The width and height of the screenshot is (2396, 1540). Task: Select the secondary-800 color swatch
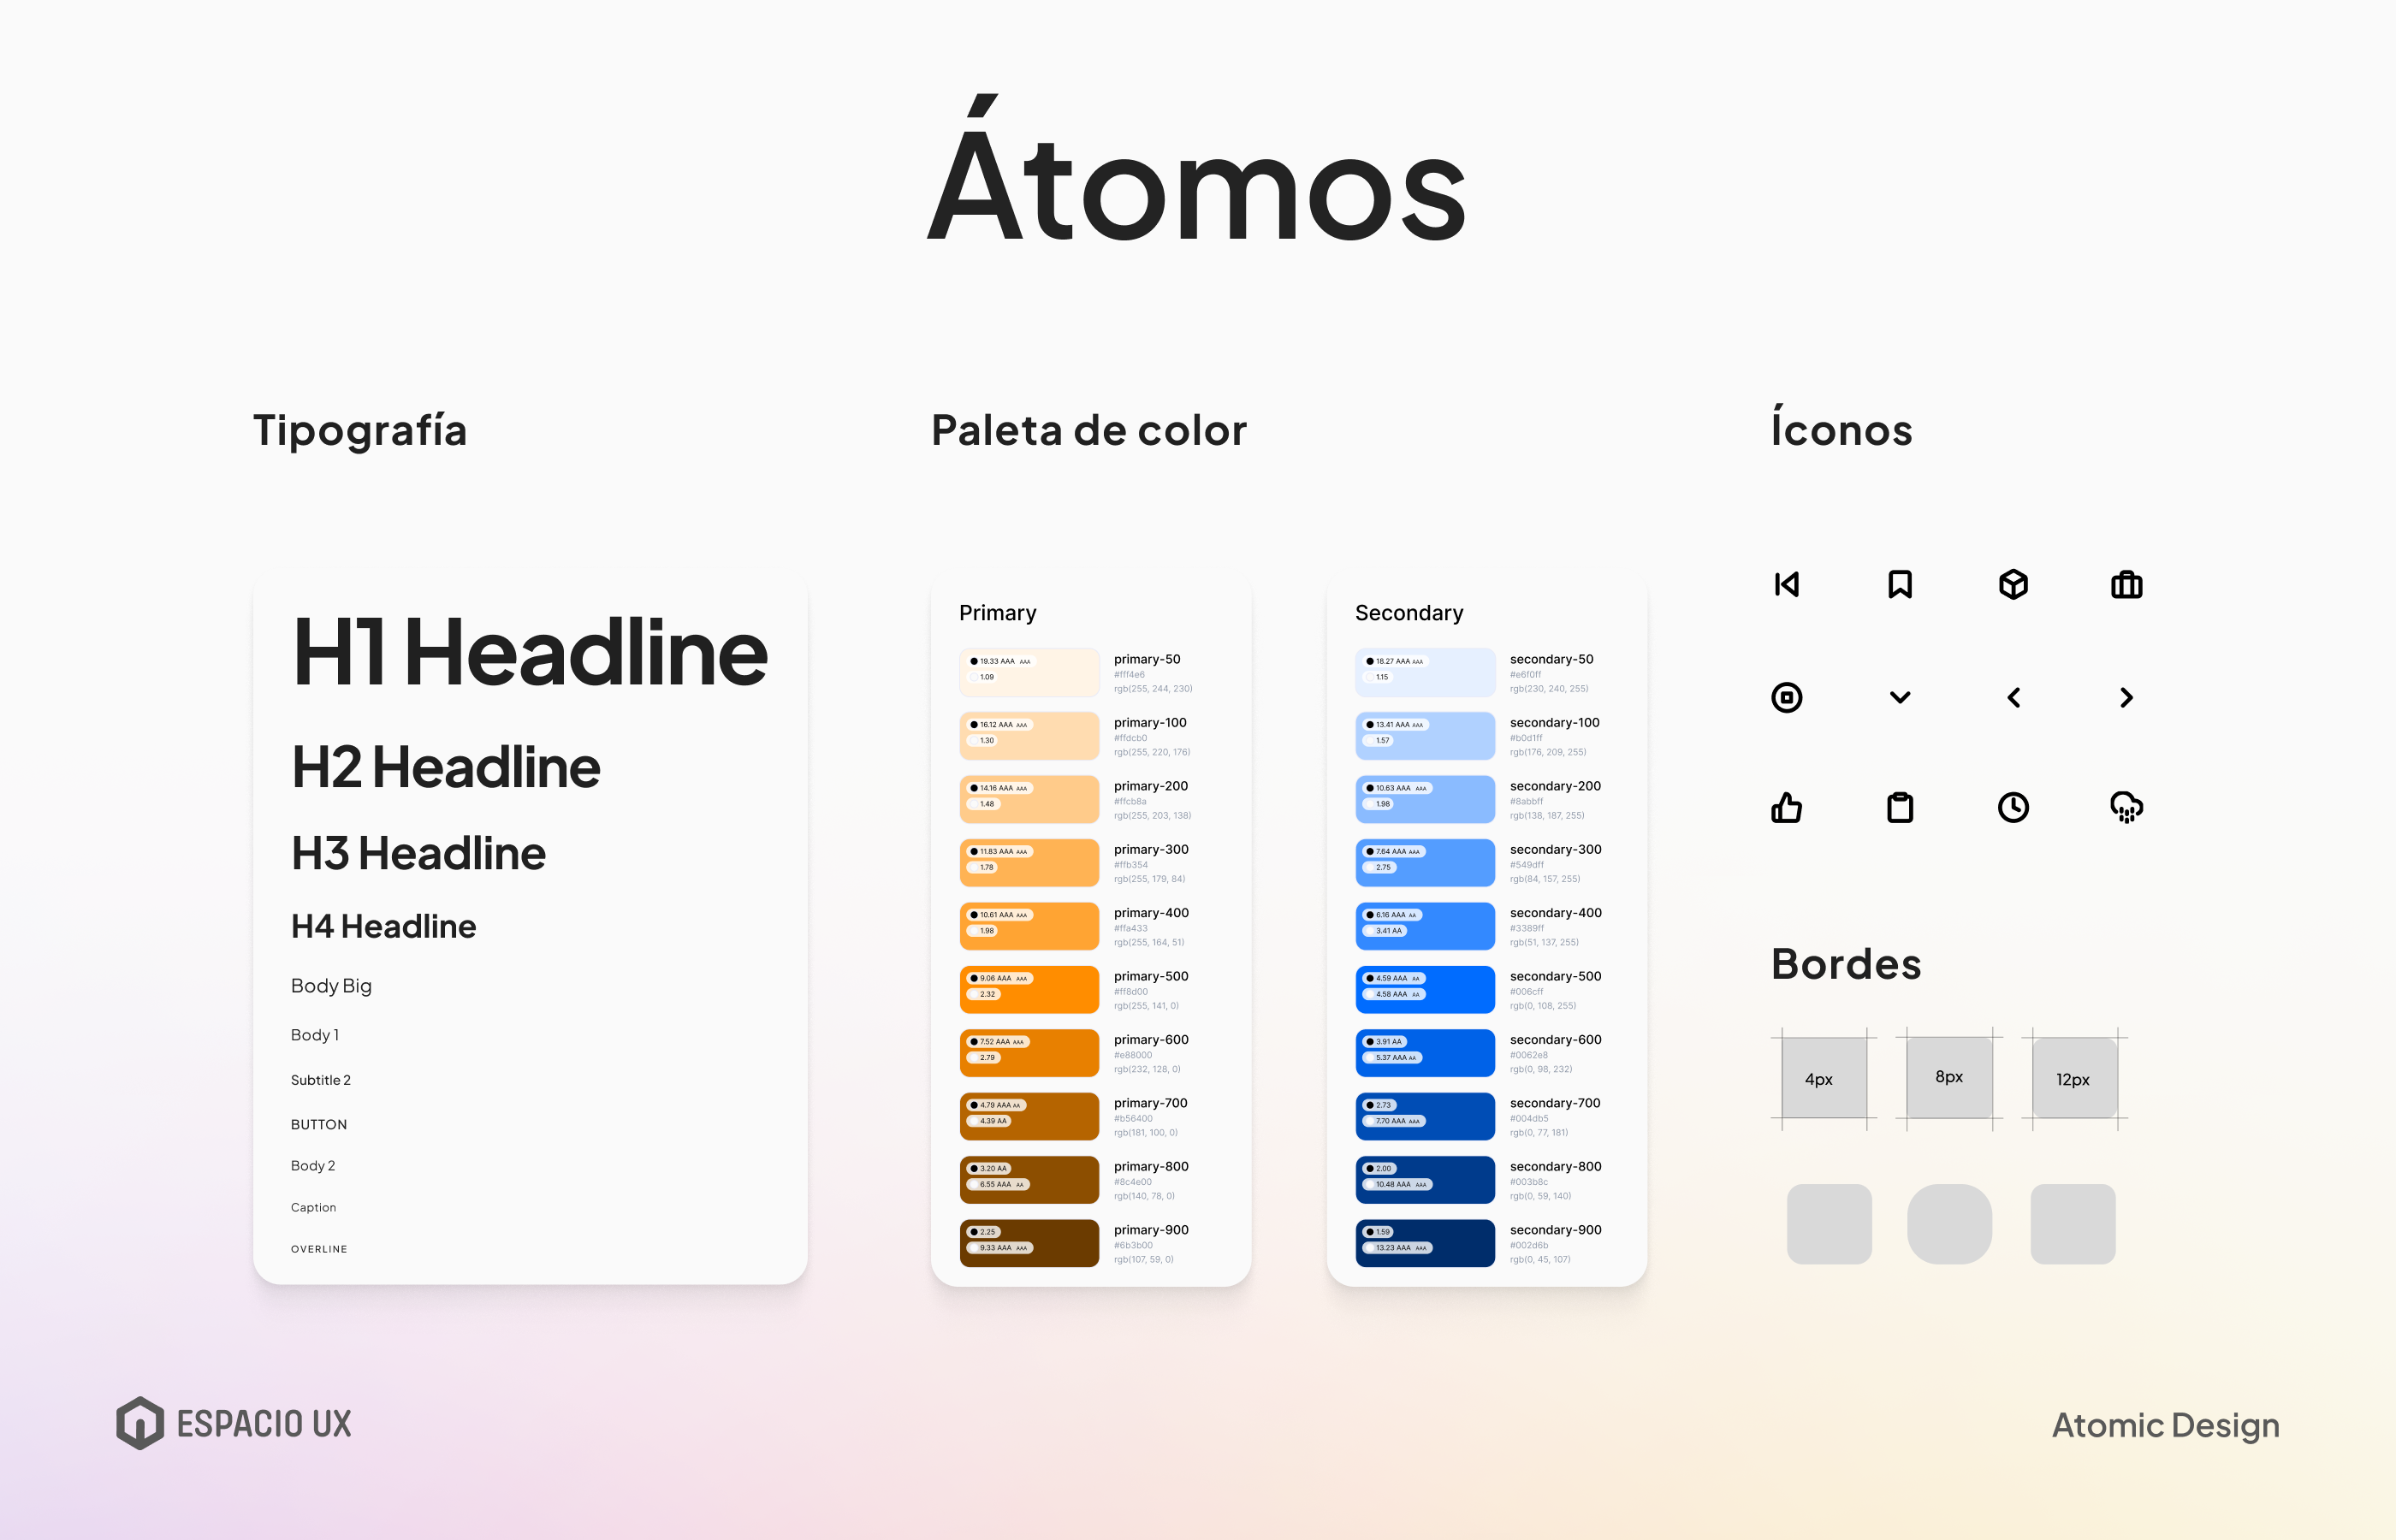pyautogui.click(x=1425, y=1180)
